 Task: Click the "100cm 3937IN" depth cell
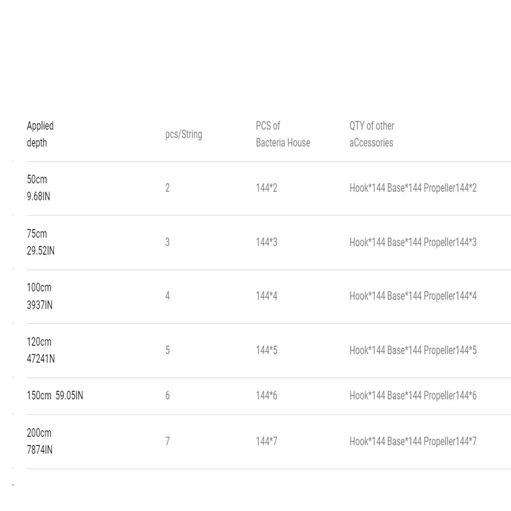pos(40,296)
